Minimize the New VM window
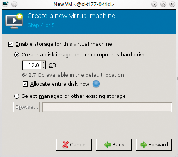 point(154,4)
